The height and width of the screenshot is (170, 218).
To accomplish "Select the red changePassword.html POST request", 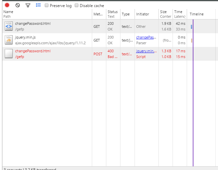I will (x=33, y=51).
